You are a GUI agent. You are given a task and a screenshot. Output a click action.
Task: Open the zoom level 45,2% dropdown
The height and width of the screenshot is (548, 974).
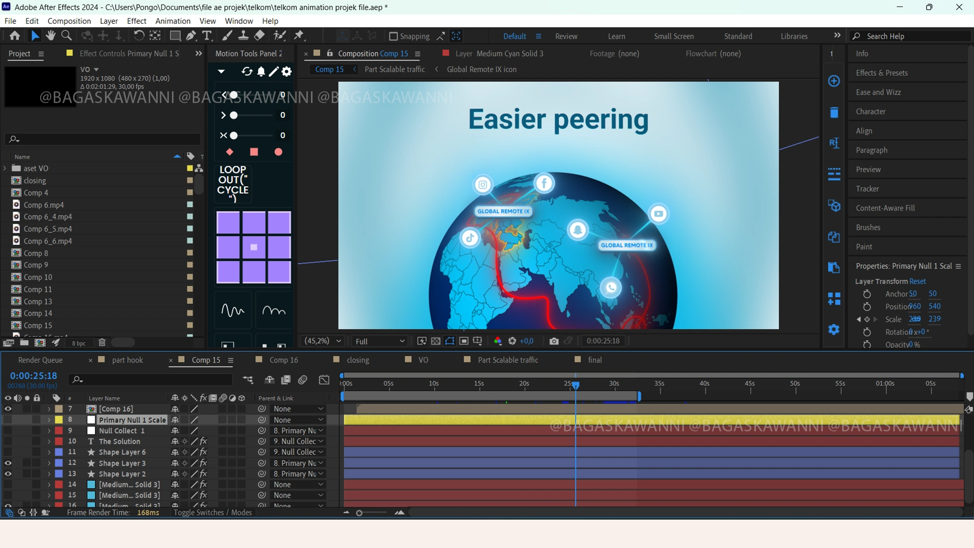323,341
